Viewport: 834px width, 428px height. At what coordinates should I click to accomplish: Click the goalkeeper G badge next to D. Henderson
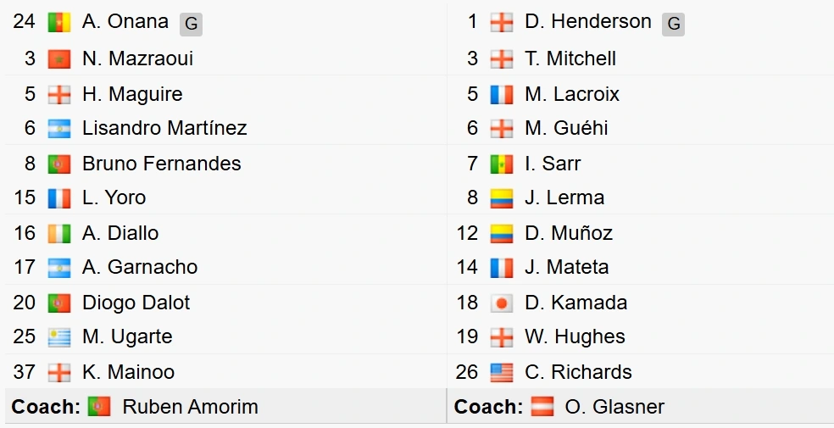[673, 24]
